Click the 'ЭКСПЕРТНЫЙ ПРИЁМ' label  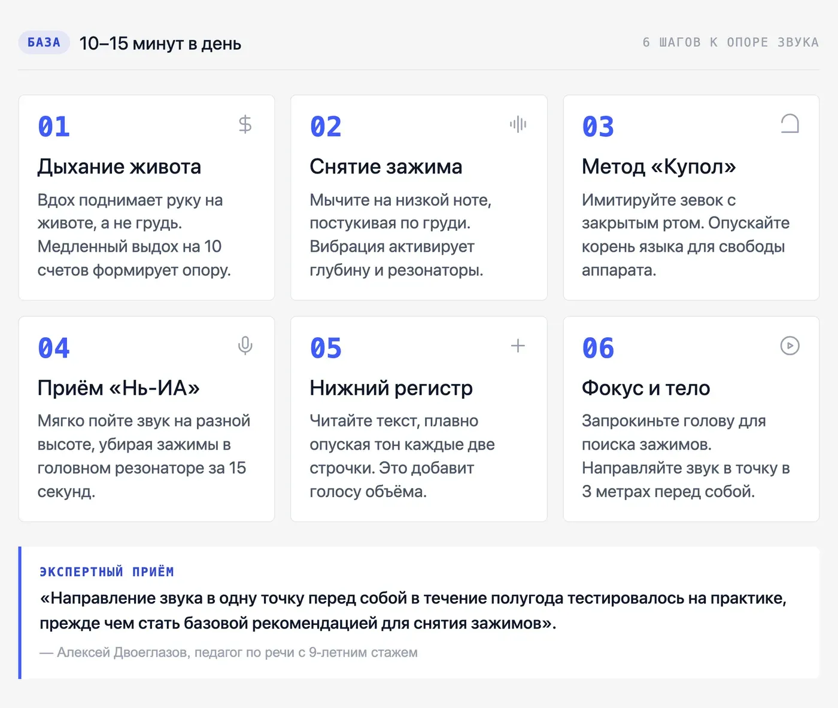pyautogui.click(x=107, y=572)
